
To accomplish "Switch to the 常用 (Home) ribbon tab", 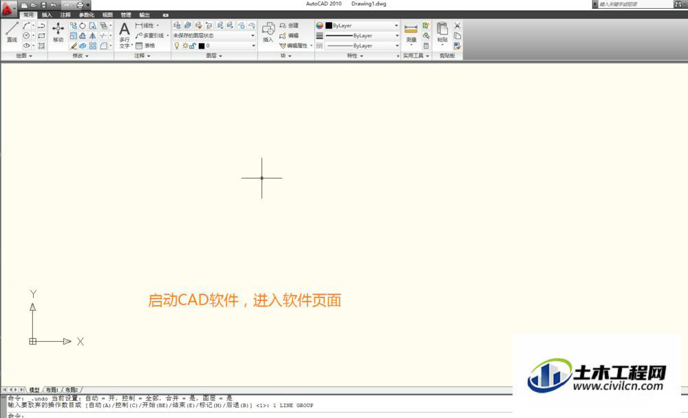I will tap(28, 15).
